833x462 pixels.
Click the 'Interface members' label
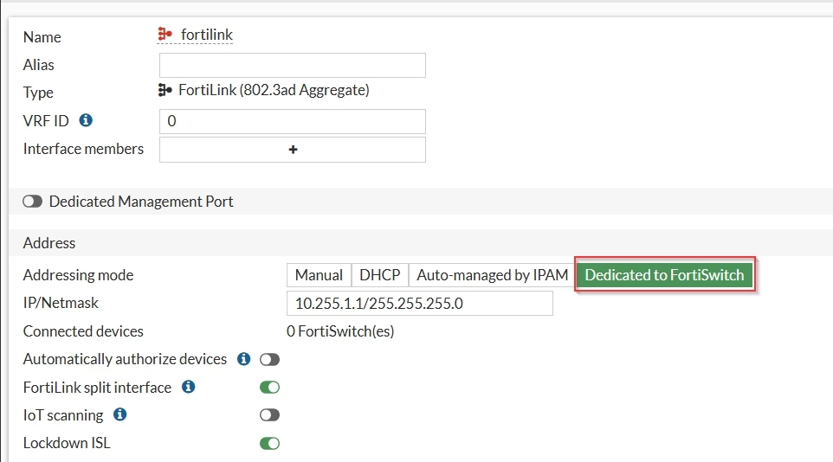click(x=83, y=149)
